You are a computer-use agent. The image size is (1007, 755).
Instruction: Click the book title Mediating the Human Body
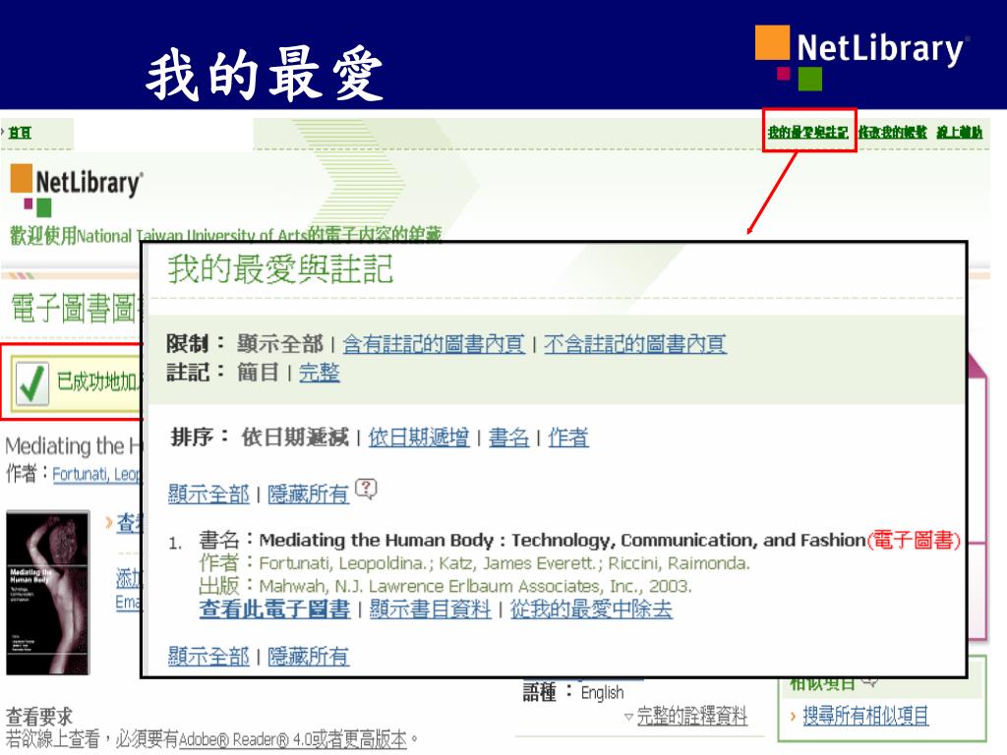point(562,541)
